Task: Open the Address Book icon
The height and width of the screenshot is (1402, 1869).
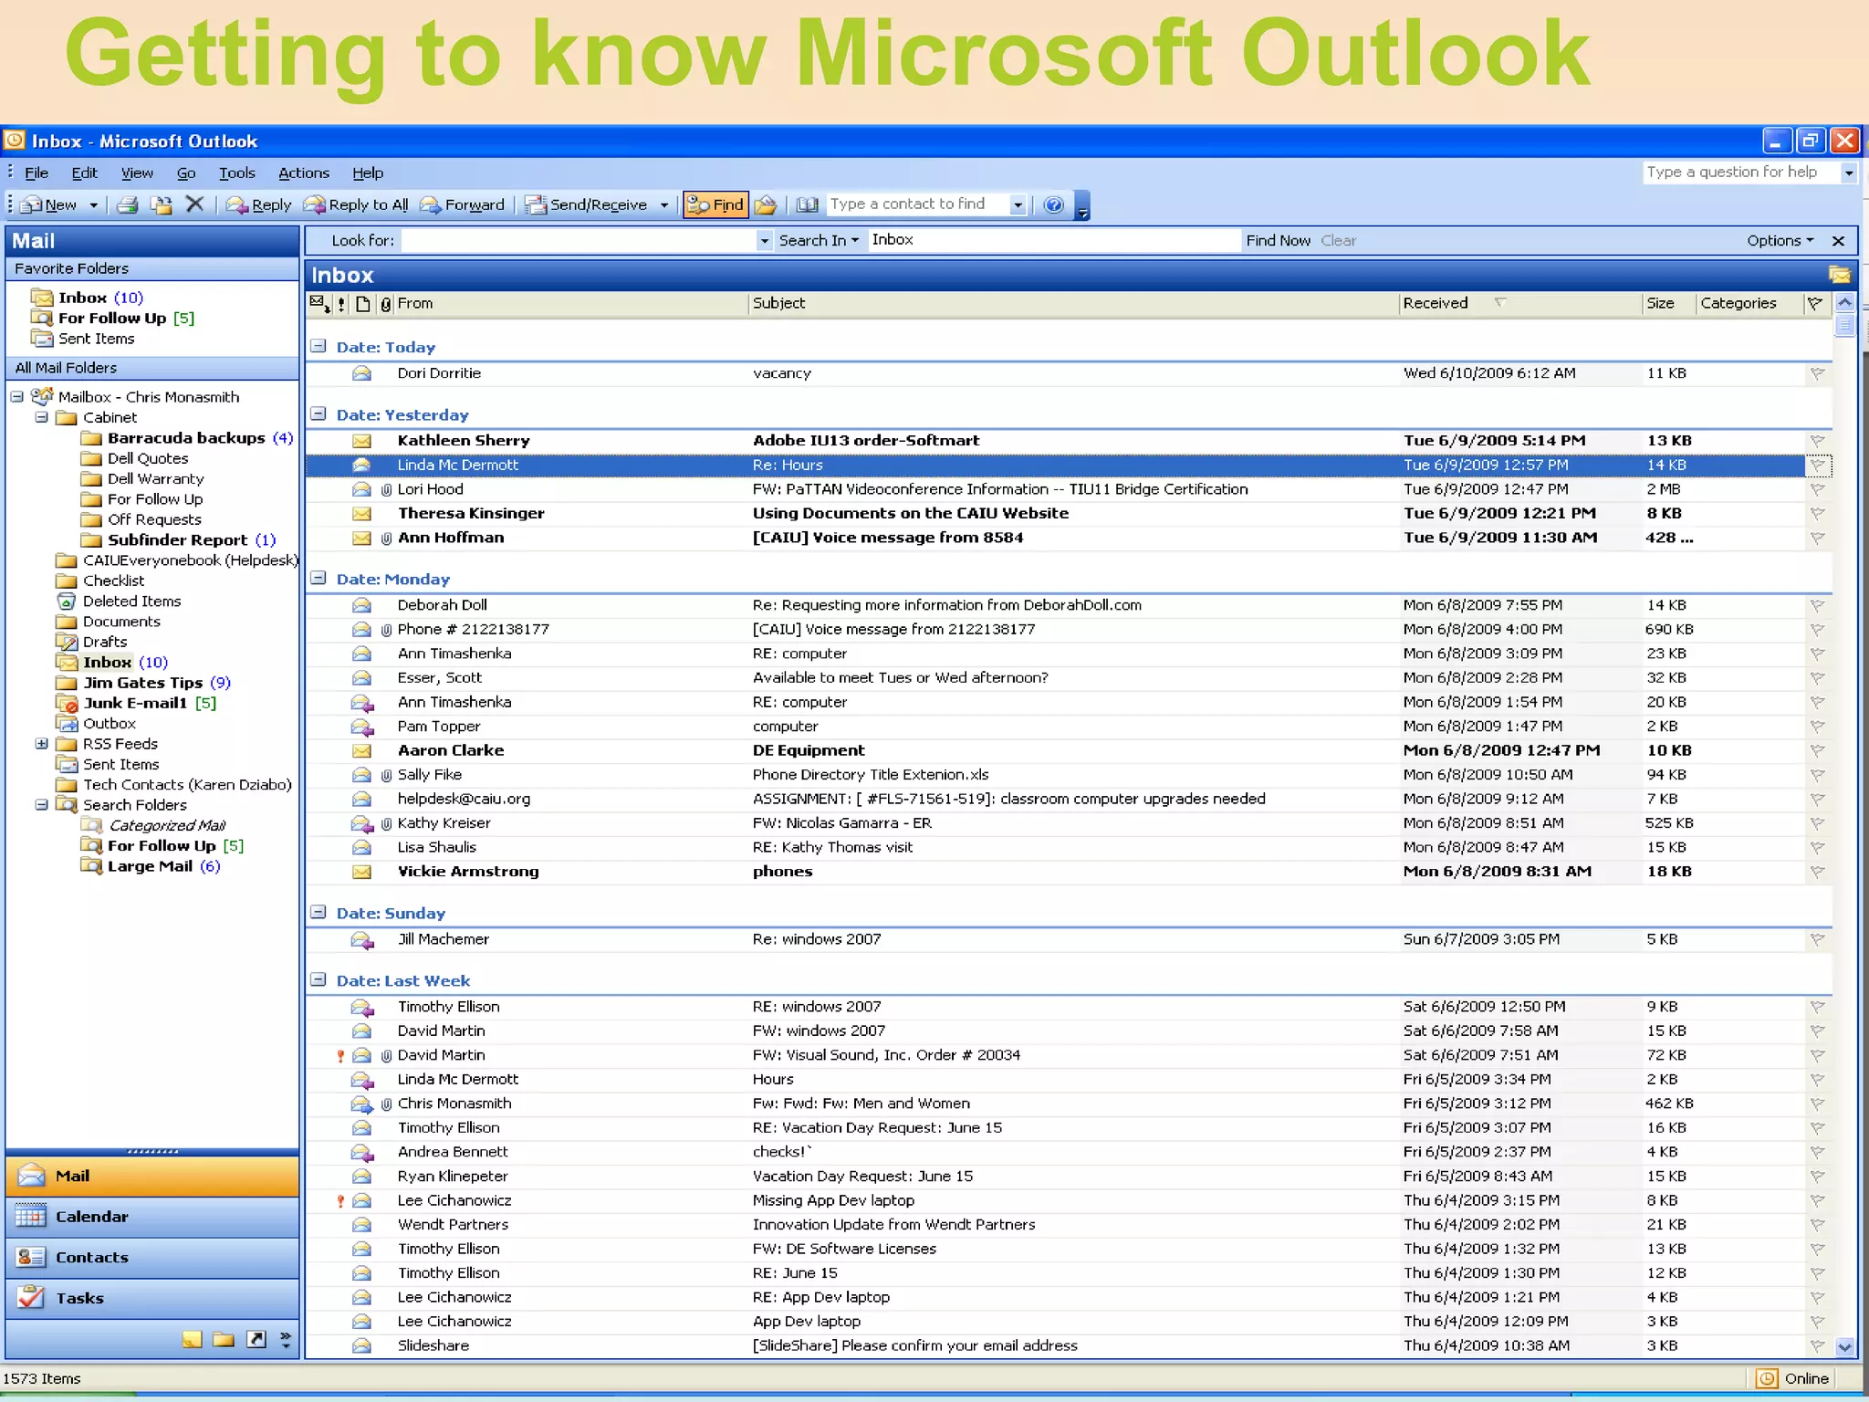Action: (x=808, y=205)
